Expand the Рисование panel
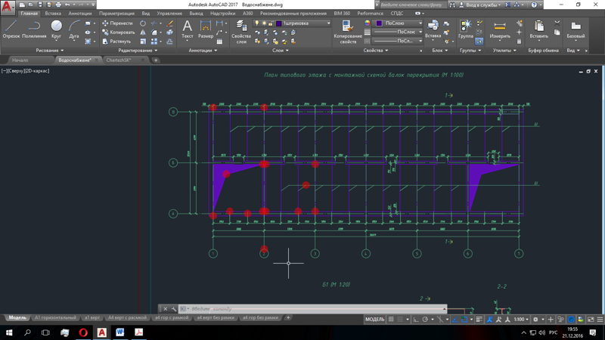 click(x=49, y=51)
